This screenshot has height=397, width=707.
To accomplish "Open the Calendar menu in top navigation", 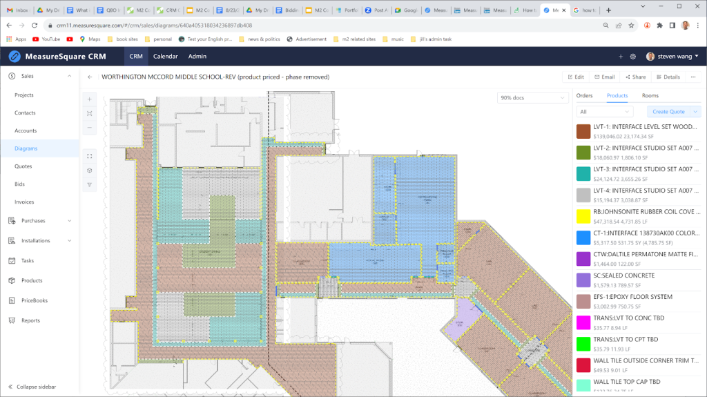I will [x=165, y=57].
